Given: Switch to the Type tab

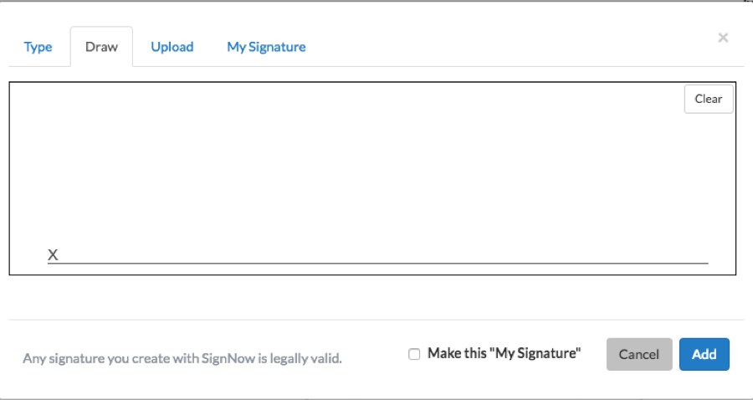Looking at the screenshot, I should [x=38, y=47].
